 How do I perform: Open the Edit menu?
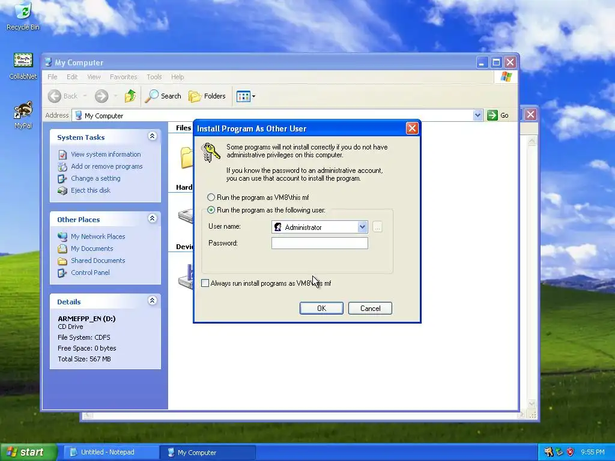[72, 77]
